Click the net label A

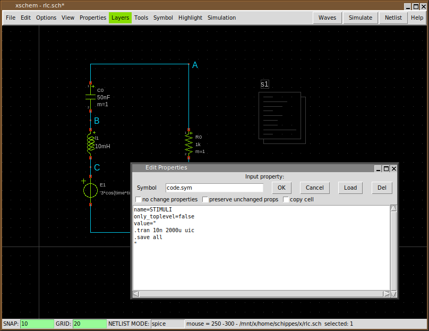195,65
